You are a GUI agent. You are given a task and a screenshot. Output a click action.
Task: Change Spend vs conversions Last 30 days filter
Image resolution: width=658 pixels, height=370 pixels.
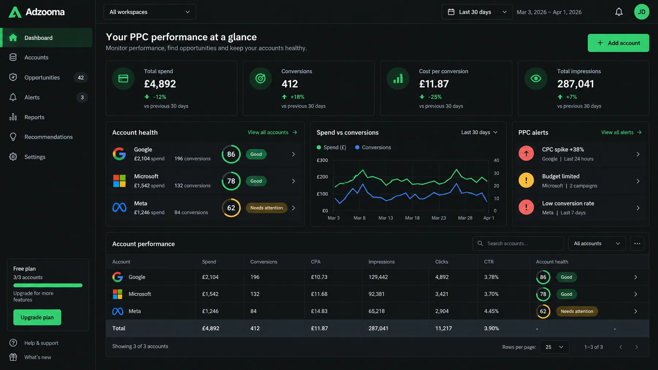pyautogui.click(x=479, y=132)
